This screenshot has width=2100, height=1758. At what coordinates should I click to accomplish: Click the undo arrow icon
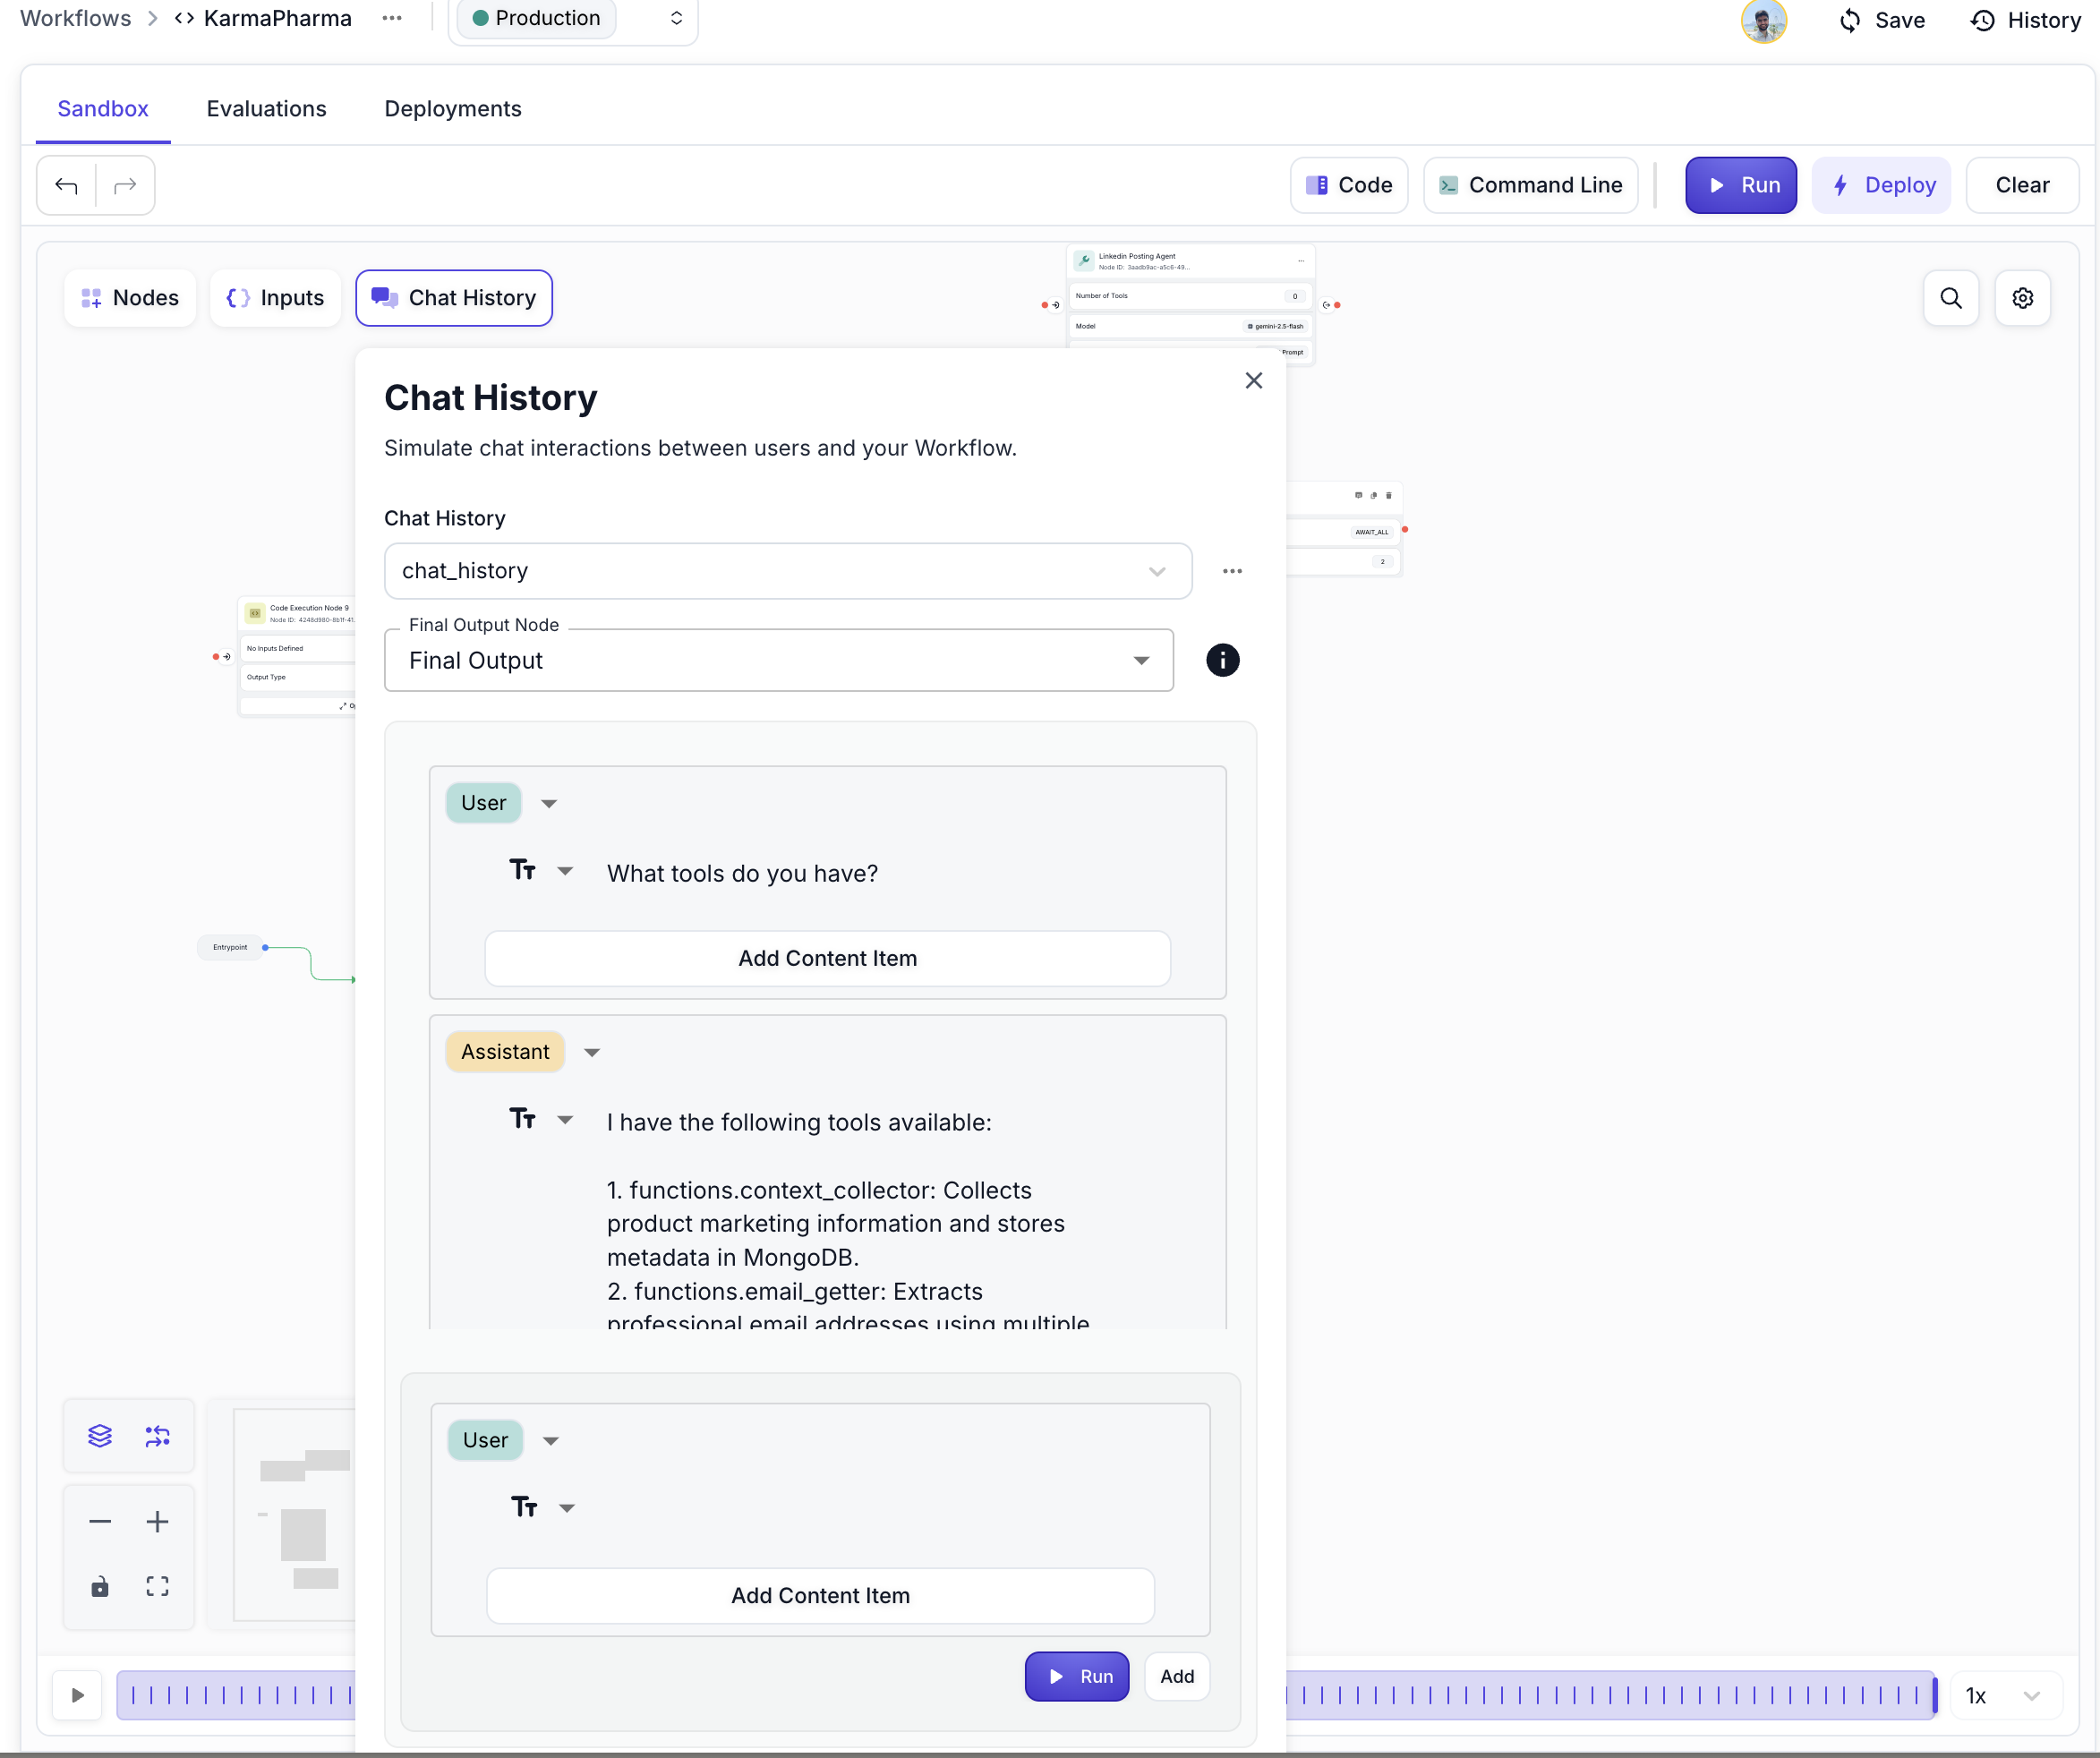point(66,185)
